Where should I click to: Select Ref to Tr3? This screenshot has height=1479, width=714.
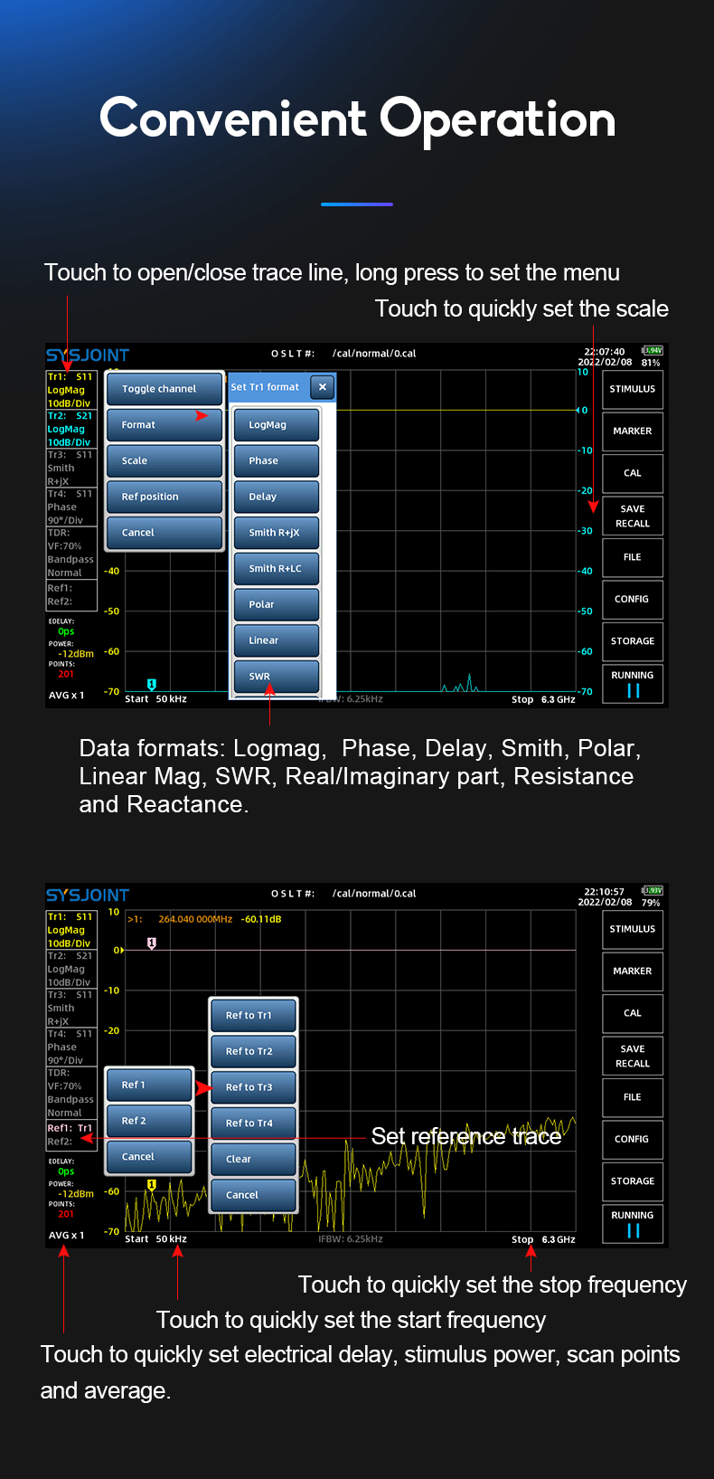point(253,1087)
